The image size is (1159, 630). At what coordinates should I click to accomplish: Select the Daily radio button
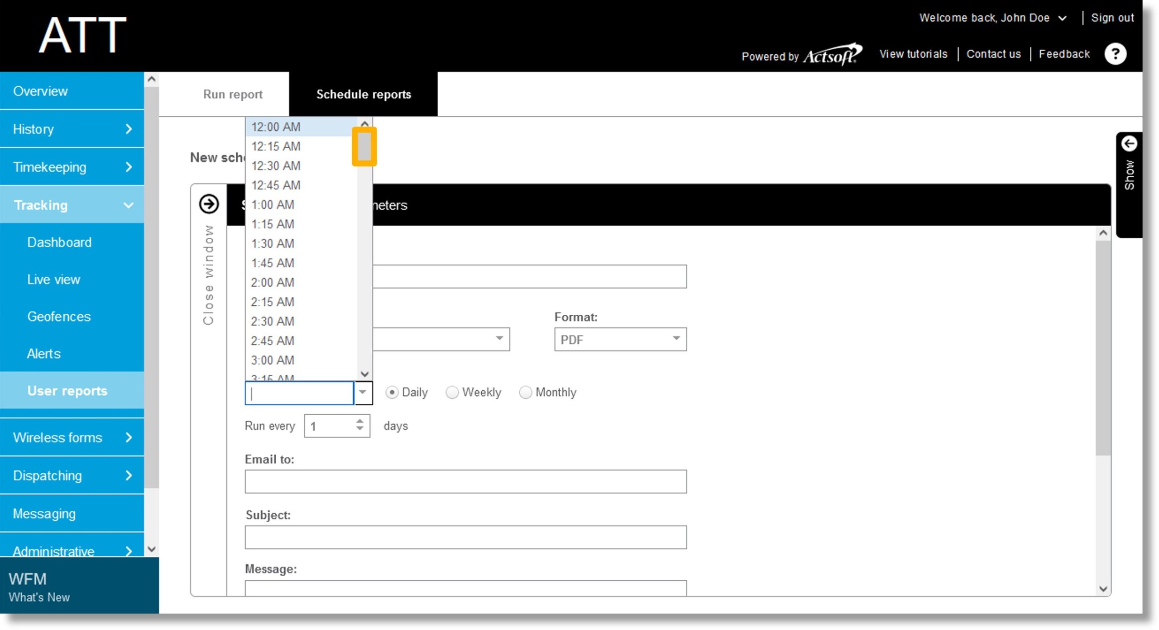pyautogui.click(x=392, y=392)
